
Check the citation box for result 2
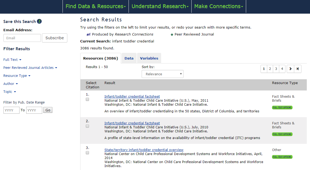point(87,126)
